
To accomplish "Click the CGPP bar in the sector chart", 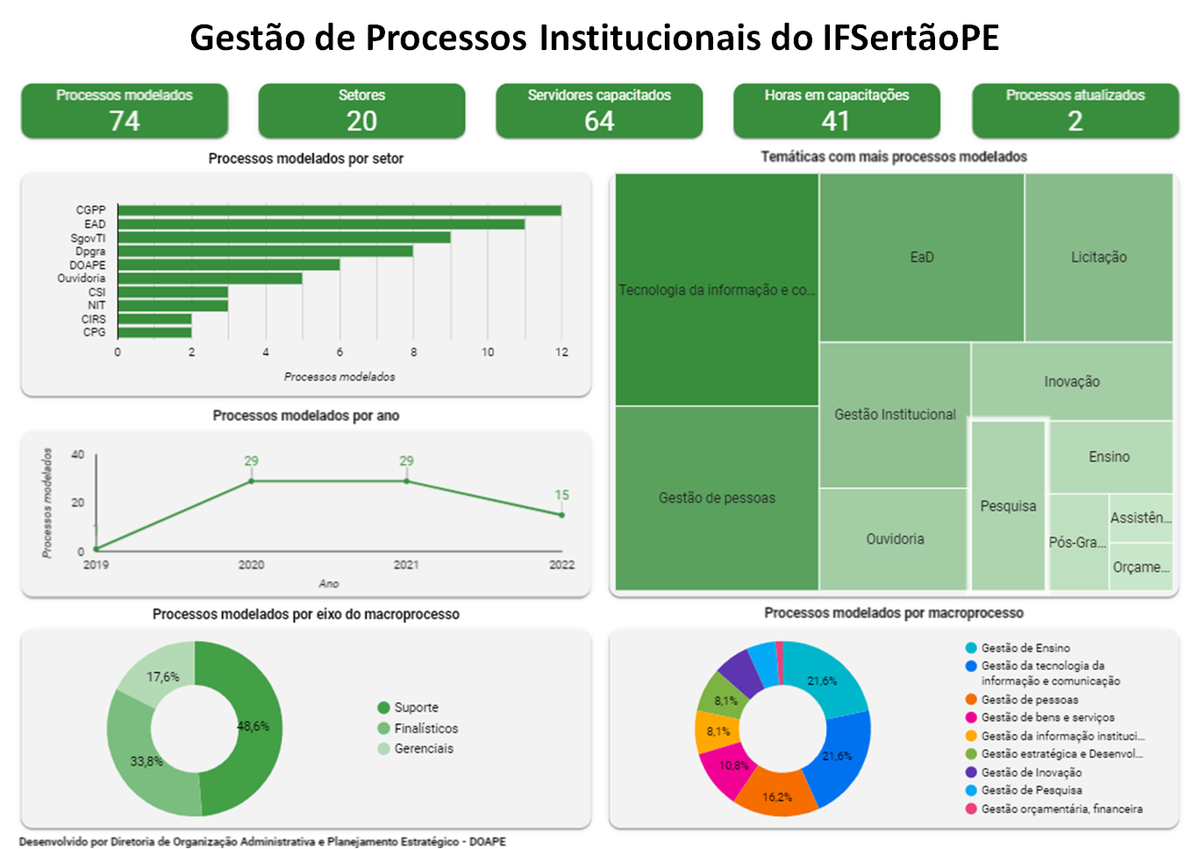I will [x=339, y=210].
